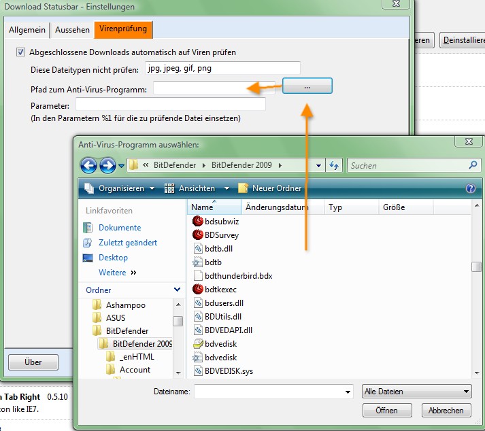Viewport: 485px width, 431px height.
Task: Click the Desktop favorites icon
Action: pyautogui.click(x=88, y=258)
